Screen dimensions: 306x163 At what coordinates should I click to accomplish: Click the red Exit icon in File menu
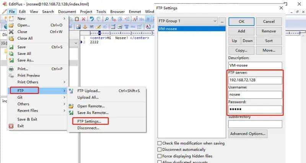coord(11,126)
